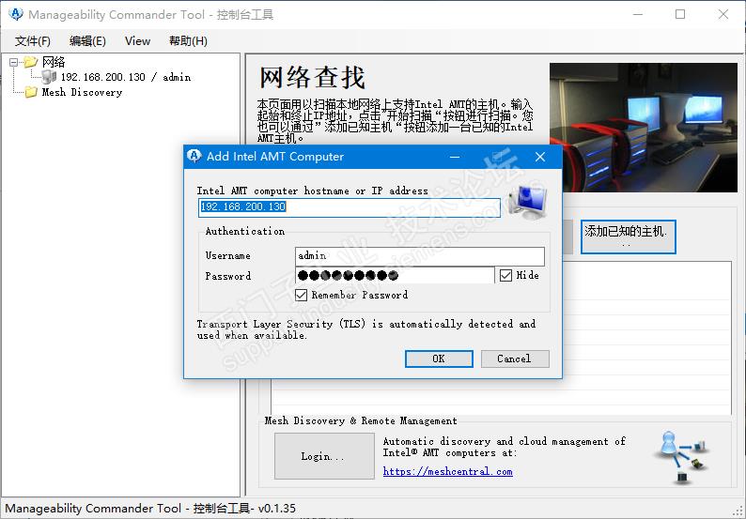Click the computer monitor icon in dialog
This screenshot has width=746, height=519.
point(528,203)
